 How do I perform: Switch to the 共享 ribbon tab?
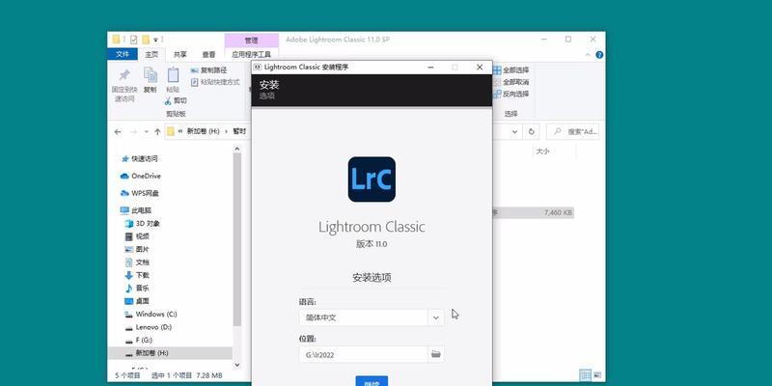180,54
